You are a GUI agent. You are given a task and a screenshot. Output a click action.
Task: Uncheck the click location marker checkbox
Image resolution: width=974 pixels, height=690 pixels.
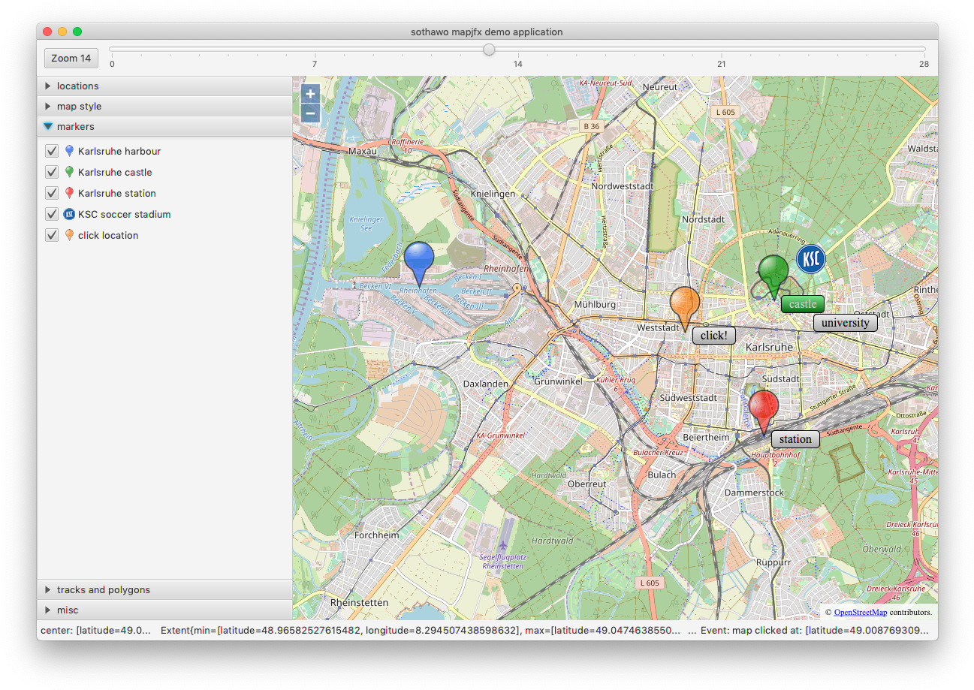pos(52,235)
